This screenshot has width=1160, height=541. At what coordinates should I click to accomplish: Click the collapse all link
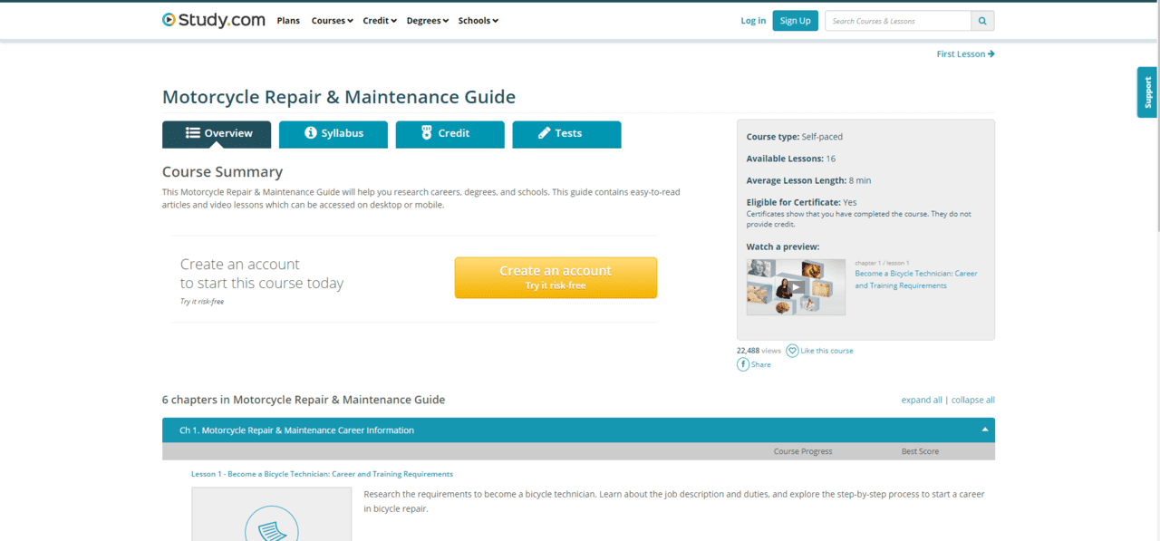973,400
